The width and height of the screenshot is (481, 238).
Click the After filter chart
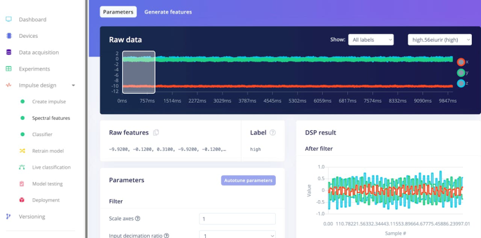(395, 190)
